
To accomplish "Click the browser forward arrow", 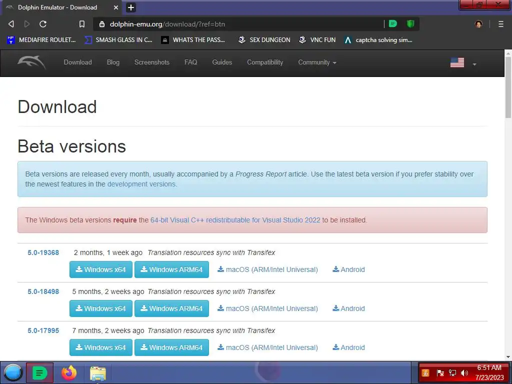I will (27, 24).
